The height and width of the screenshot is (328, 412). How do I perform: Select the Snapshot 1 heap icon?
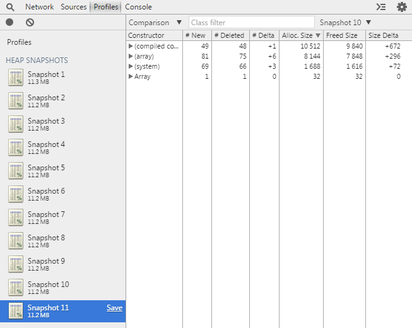click(16, 78)
